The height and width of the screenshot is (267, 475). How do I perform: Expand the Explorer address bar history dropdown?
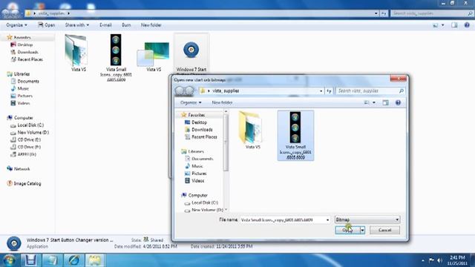[376, 13]
